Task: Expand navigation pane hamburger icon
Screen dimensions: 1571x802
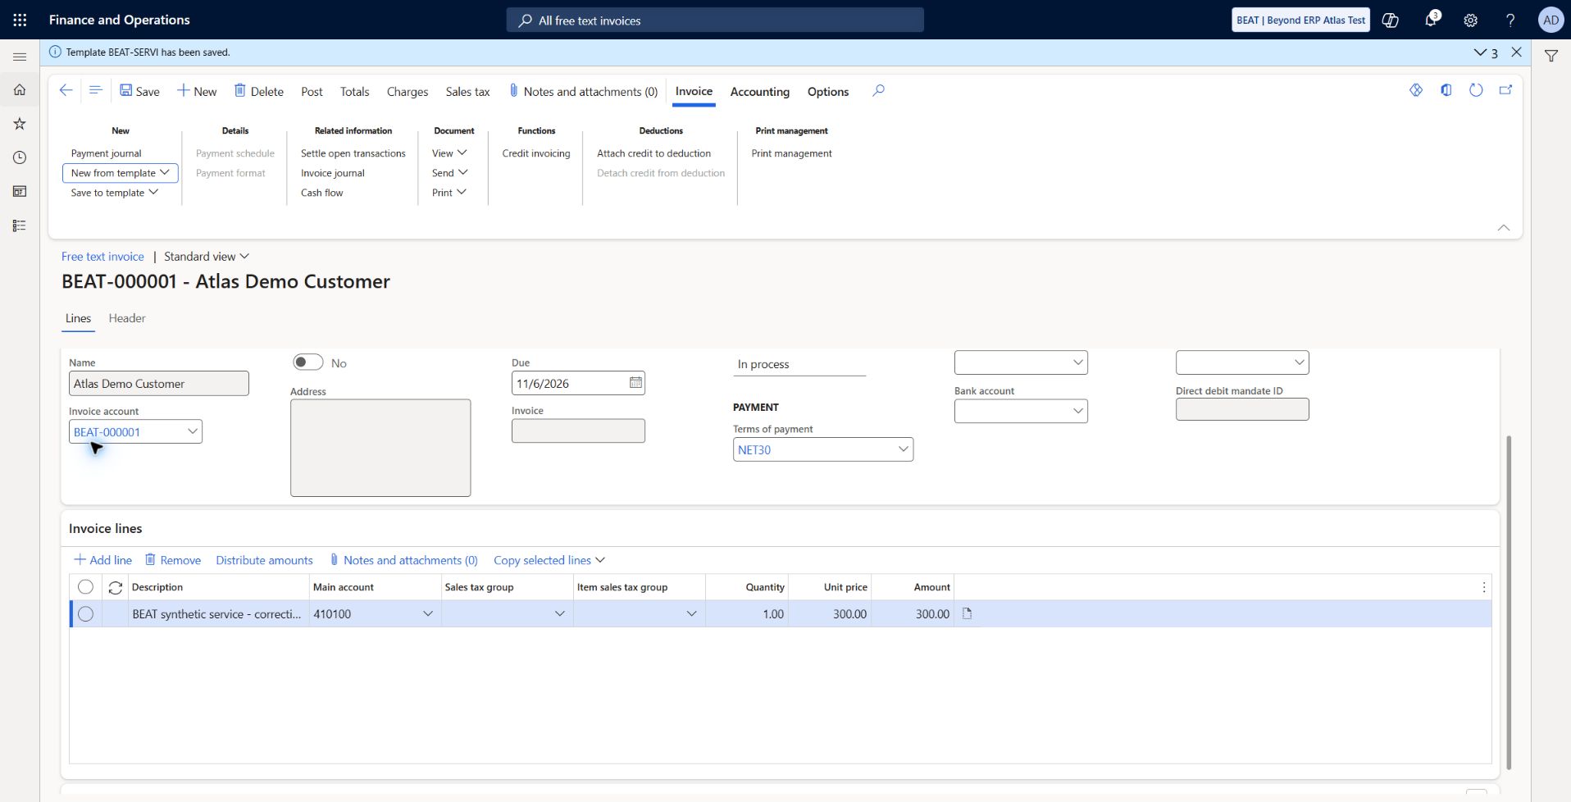Action: tap(20, 57)
